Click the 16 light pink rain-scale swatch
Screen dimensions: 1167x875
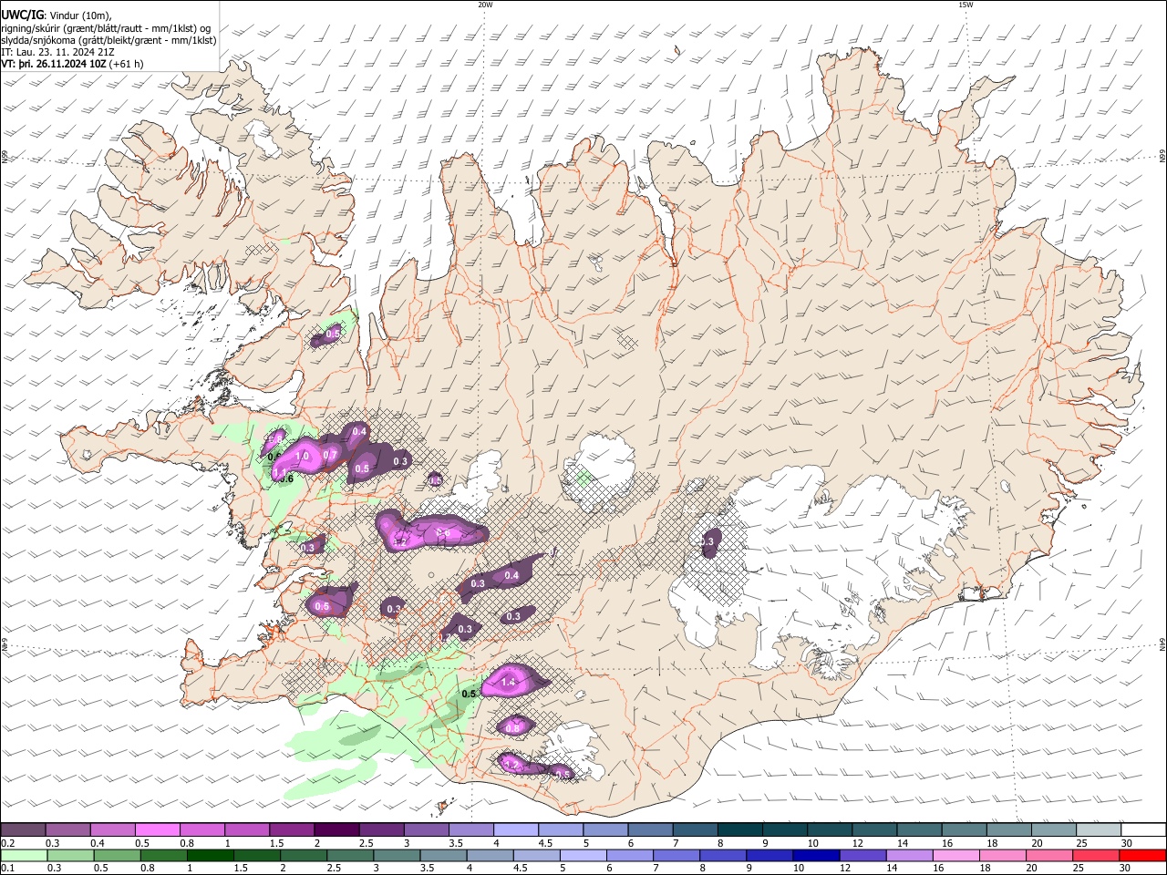[x=957, y=855]
